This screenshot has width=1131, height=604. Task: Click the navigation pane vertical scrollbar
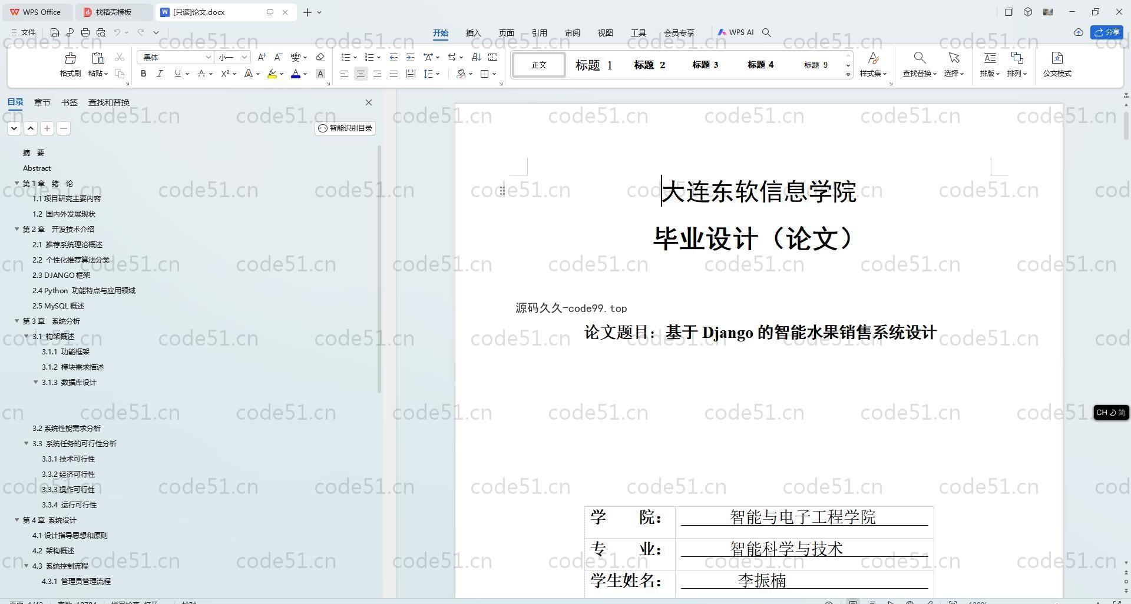click(x=379, y=270)
